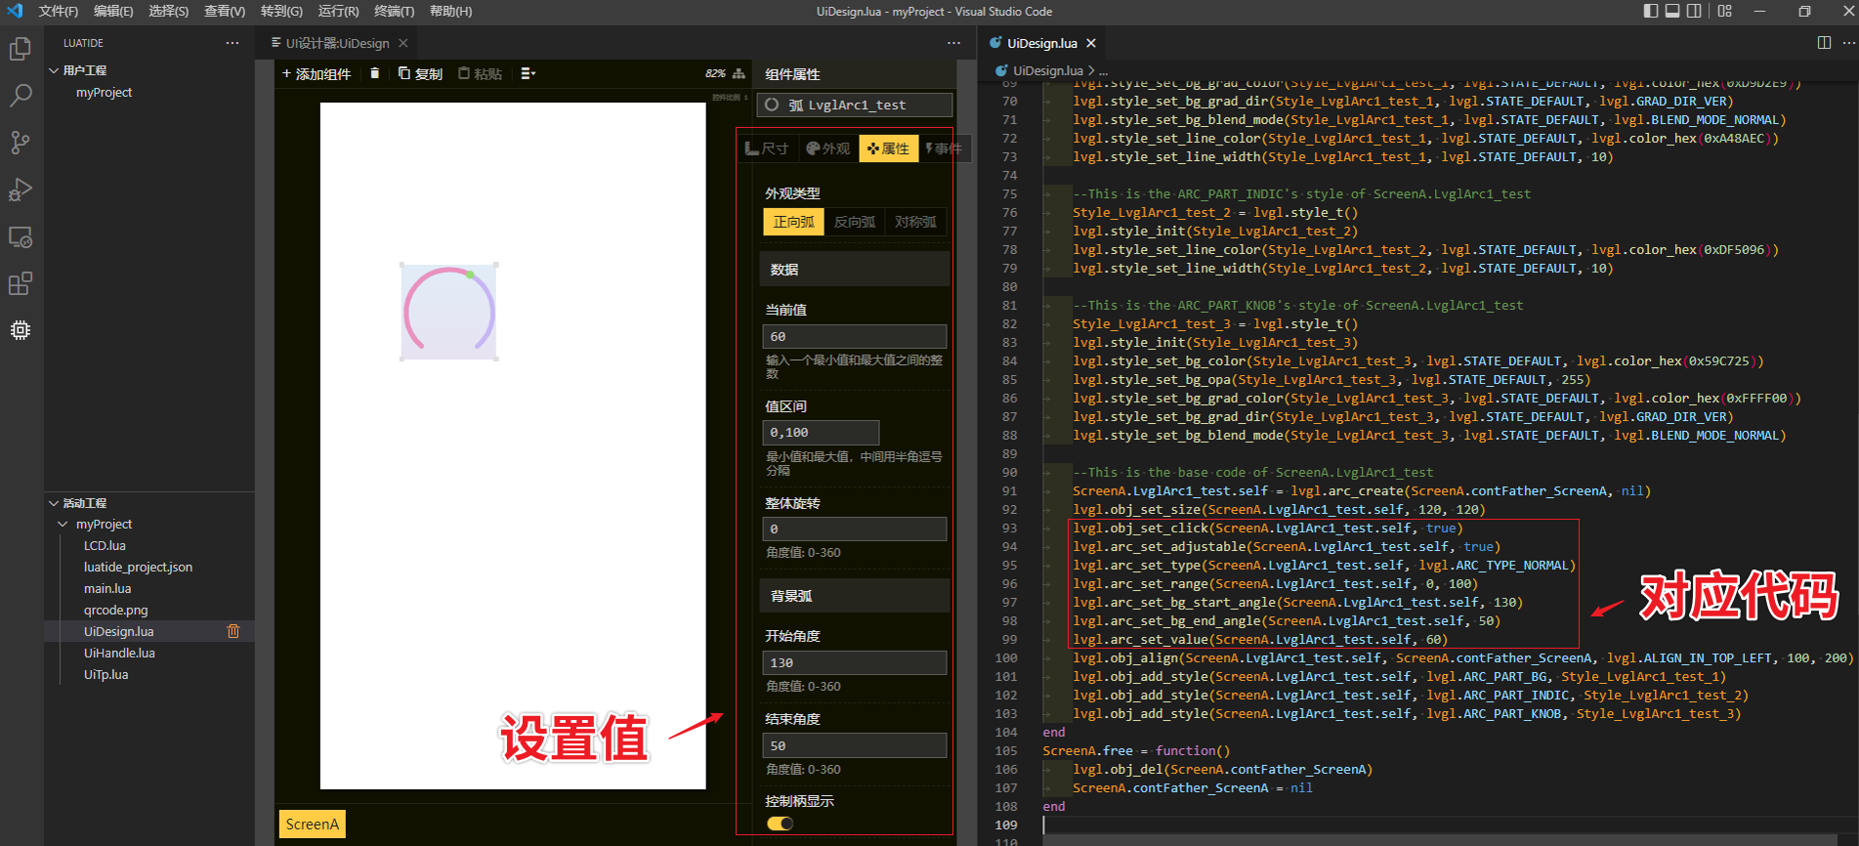The width and height of the screenshot is (1859, 846).
Task: Open the Source Control view
Action: coord(21,143)
